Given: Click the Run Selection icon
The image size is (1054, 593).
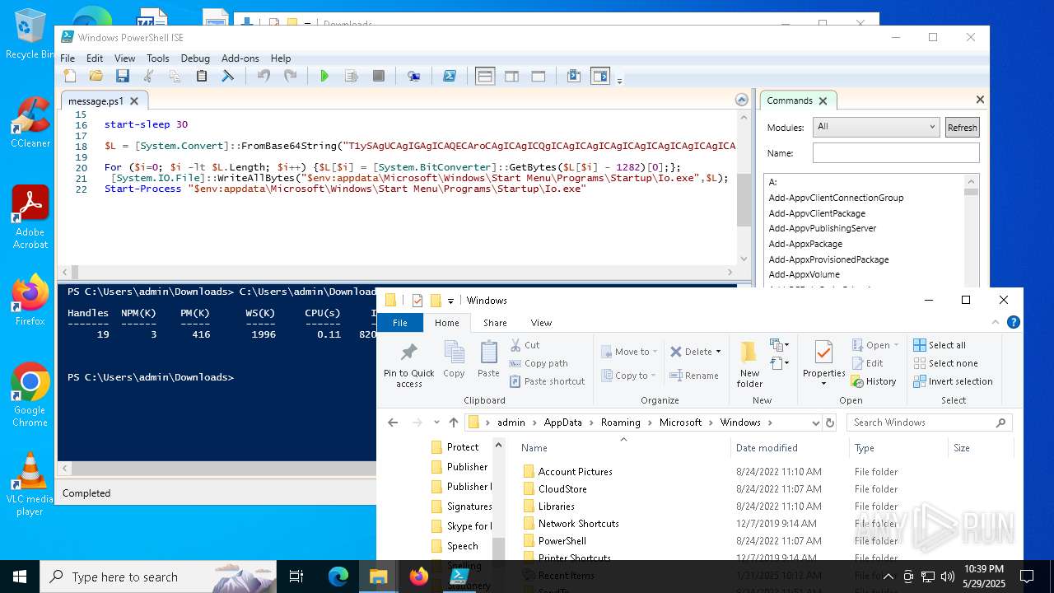Looking at the screenshot, I should point(352,76).
